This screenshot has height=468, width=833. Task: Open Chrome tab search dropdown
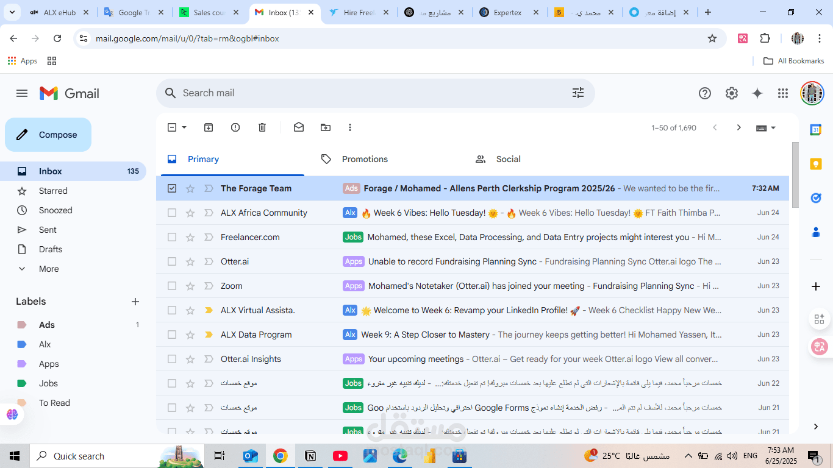(x=13, y=12)
